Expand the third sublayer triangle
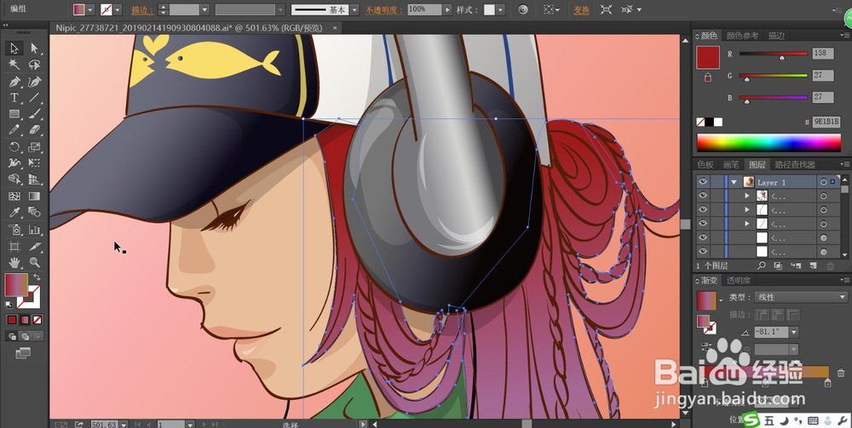The image size is (852, 428). 747,223
